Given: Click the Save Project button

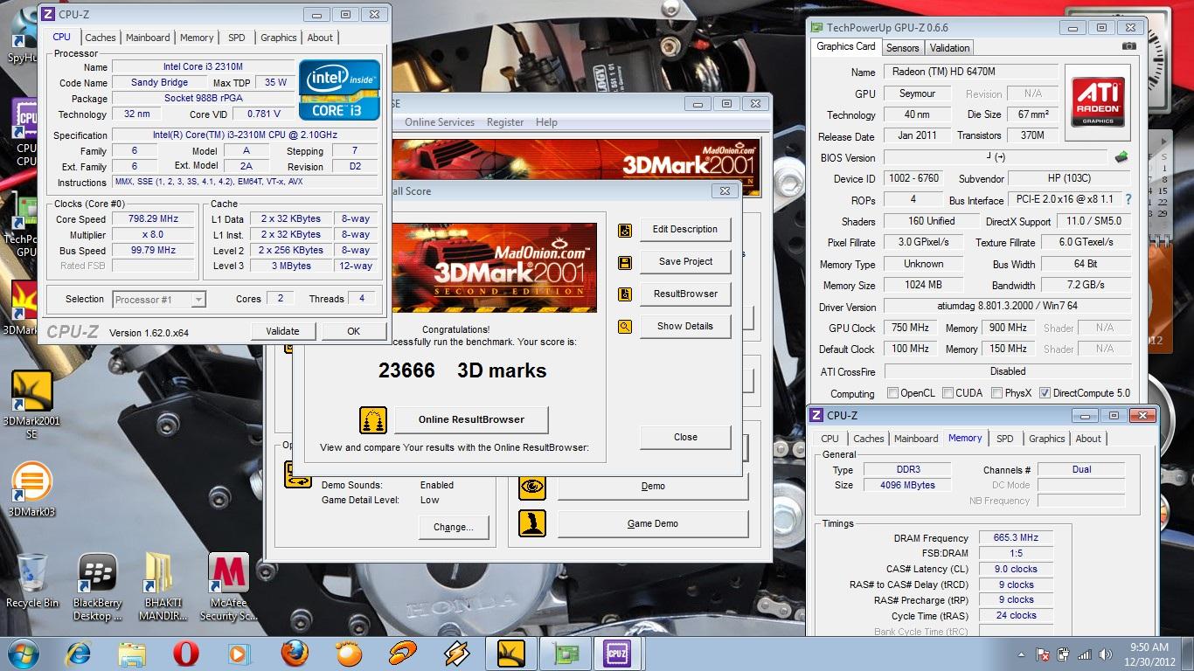Looking at the screenshot, I should 685,262.
